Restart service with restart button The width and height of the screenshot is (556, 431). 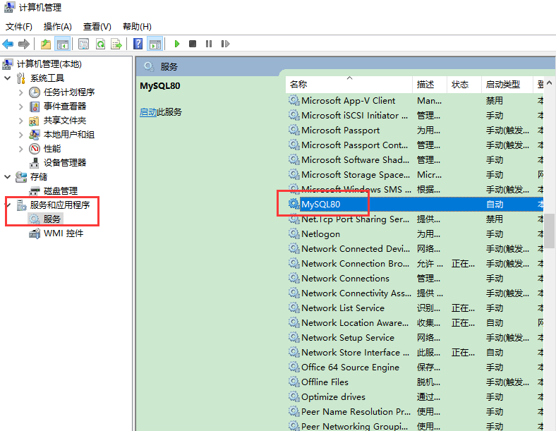pos(225,44)
